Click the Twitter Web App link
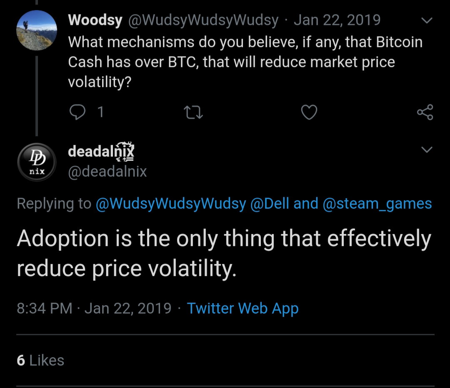The height and width of the screenshot is (388, 450). (243, 308)
